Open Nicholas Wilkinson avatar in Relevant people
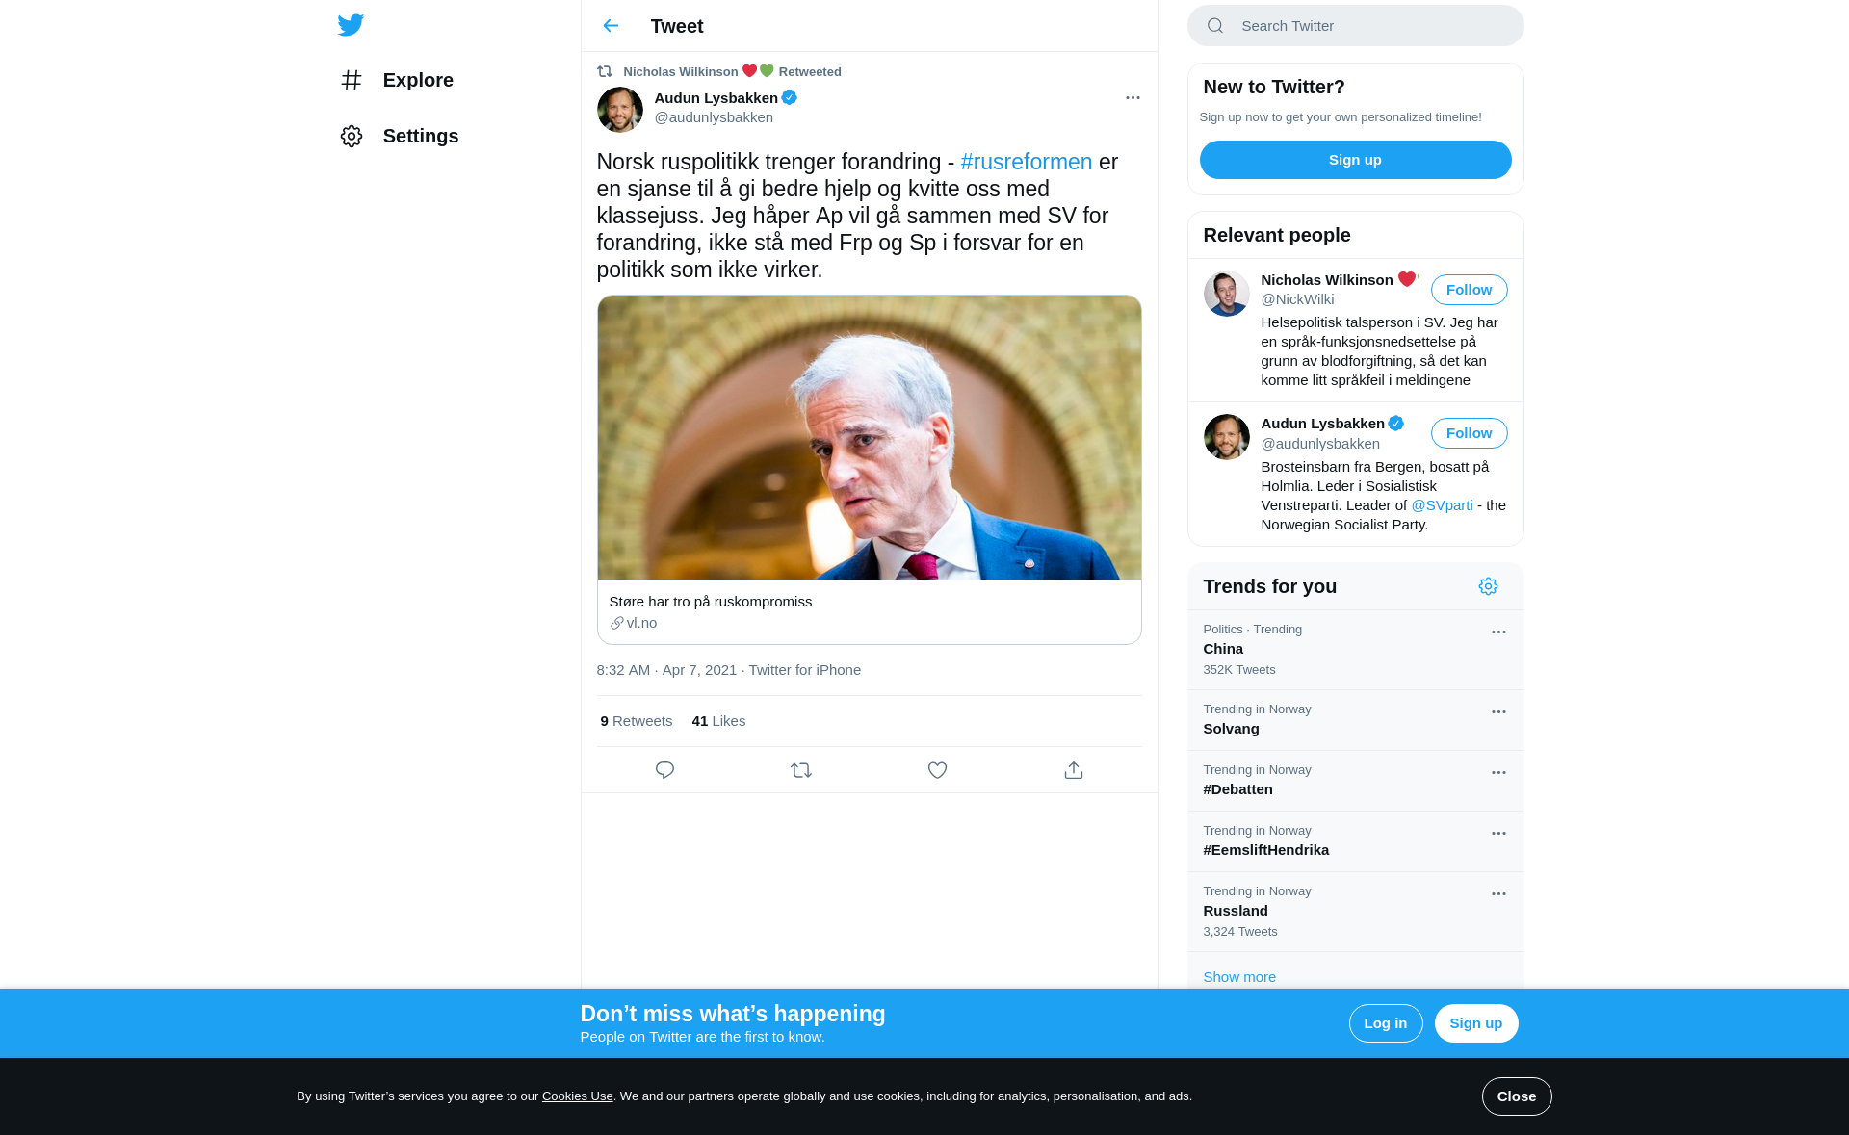Viewport: 1849px width, 1135px height. click(x=1227, y=294)
